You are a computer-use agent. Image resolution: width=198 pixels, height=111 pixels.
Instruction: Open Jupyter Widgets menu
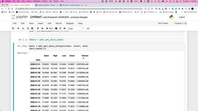pos(70,23)
